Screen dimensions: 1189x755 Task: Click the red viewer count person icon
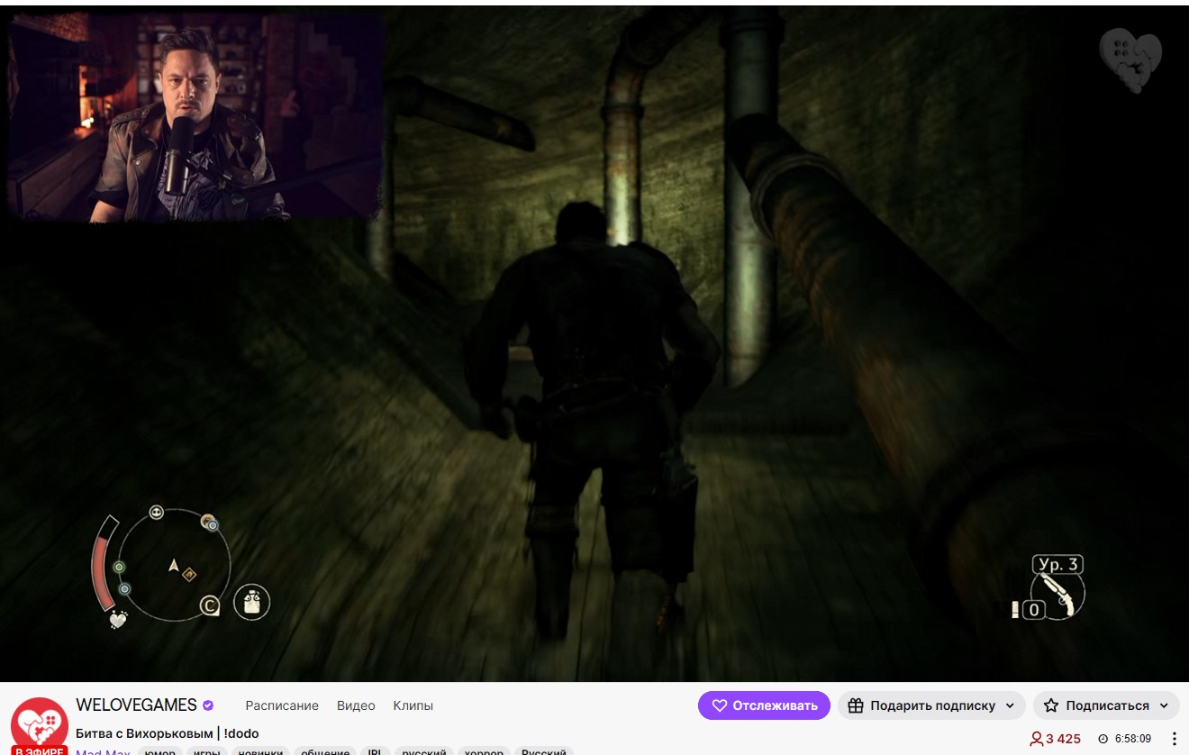pos(1036,739)
